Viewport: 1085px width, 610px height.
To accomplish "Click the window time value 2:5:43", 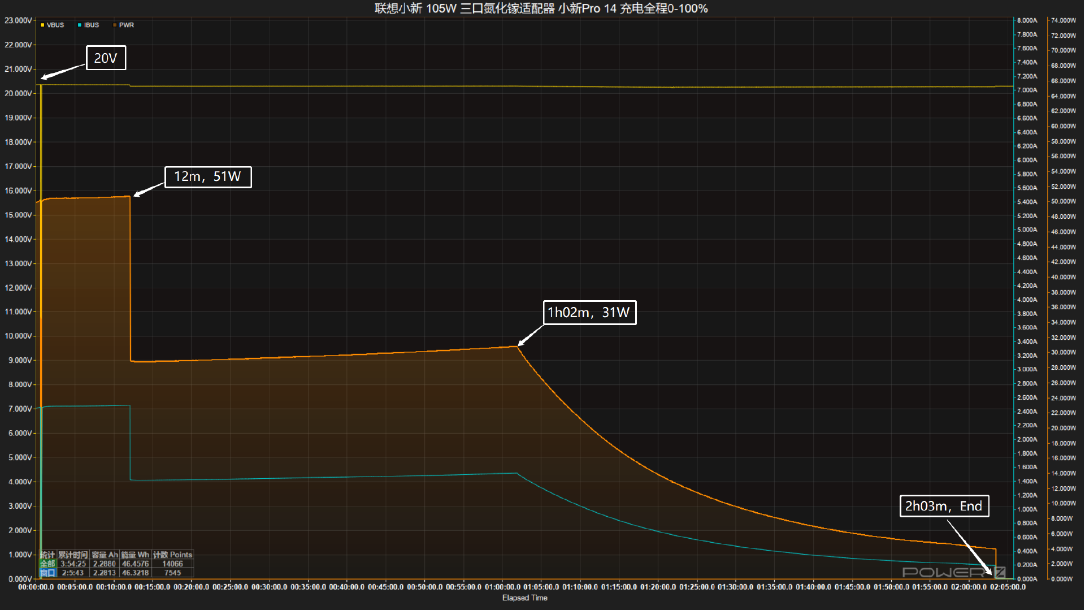I will tap(73, 573).
